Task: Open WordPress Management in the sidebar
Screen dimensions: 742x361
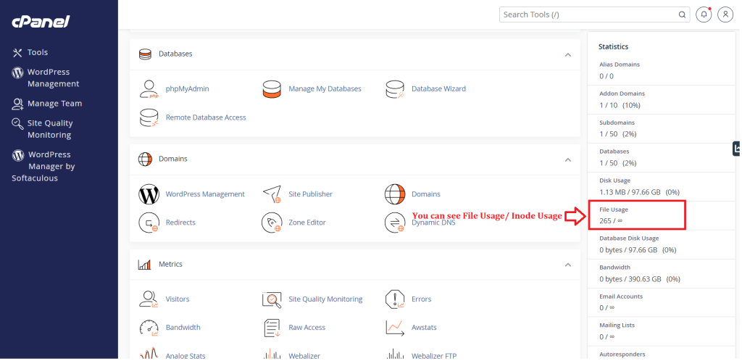Action: click(x=53, y=78)
